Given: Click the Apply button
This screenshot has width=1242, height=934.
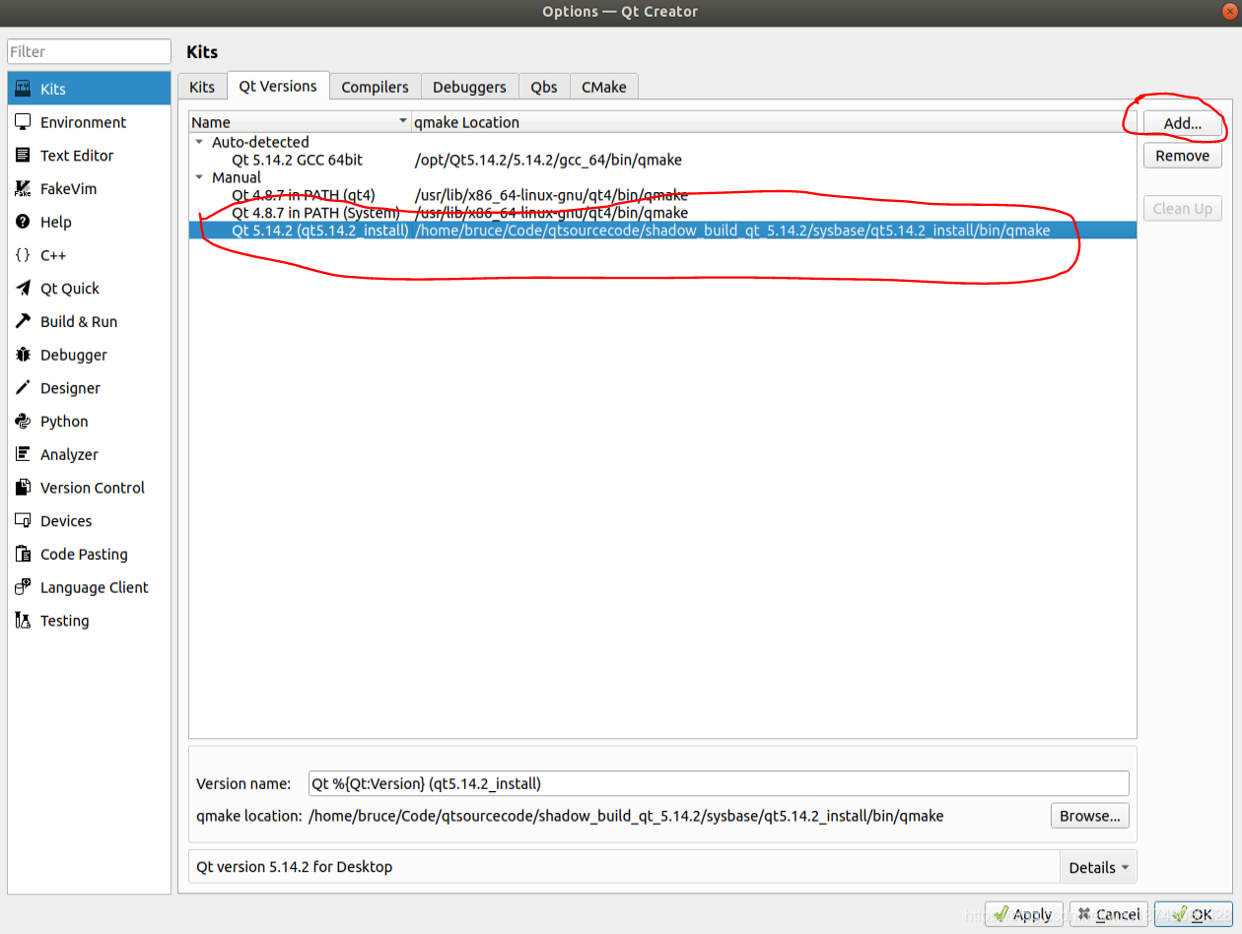Looking at the screenshot, I should [x=1024, y=914].
